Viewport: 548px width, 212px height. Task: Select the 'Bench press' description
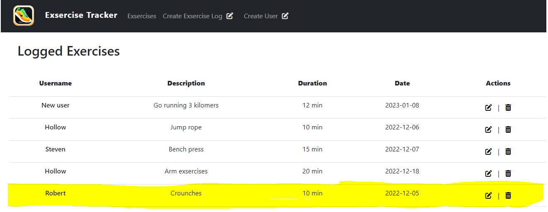tap(186, 149)
